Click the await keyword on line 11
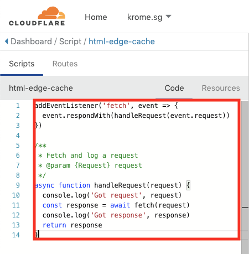Viewport: 249px width, 254px height. point(120,205)
